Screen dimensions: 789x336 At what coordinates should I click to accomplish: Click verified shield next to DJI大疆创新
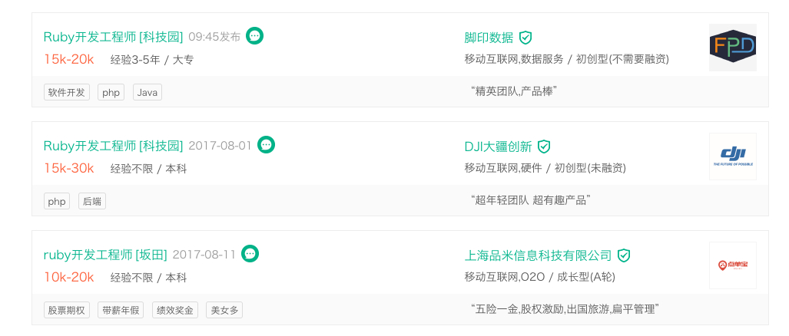click(x=544, y=147)
